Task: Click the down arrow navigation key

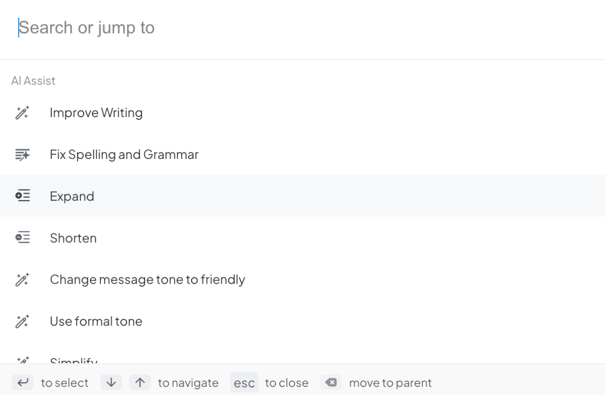Action: tap(111, 383)
